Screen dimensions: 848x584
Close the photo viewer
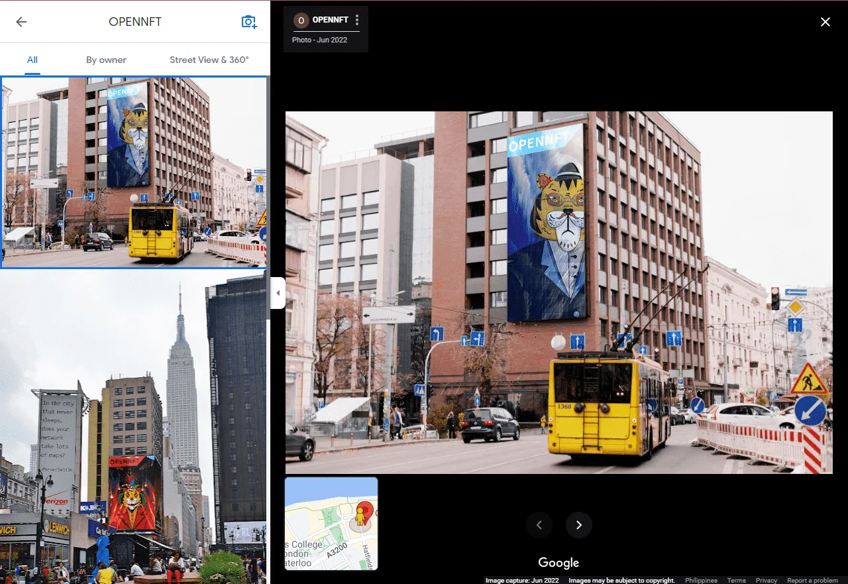tap(825, 22)
